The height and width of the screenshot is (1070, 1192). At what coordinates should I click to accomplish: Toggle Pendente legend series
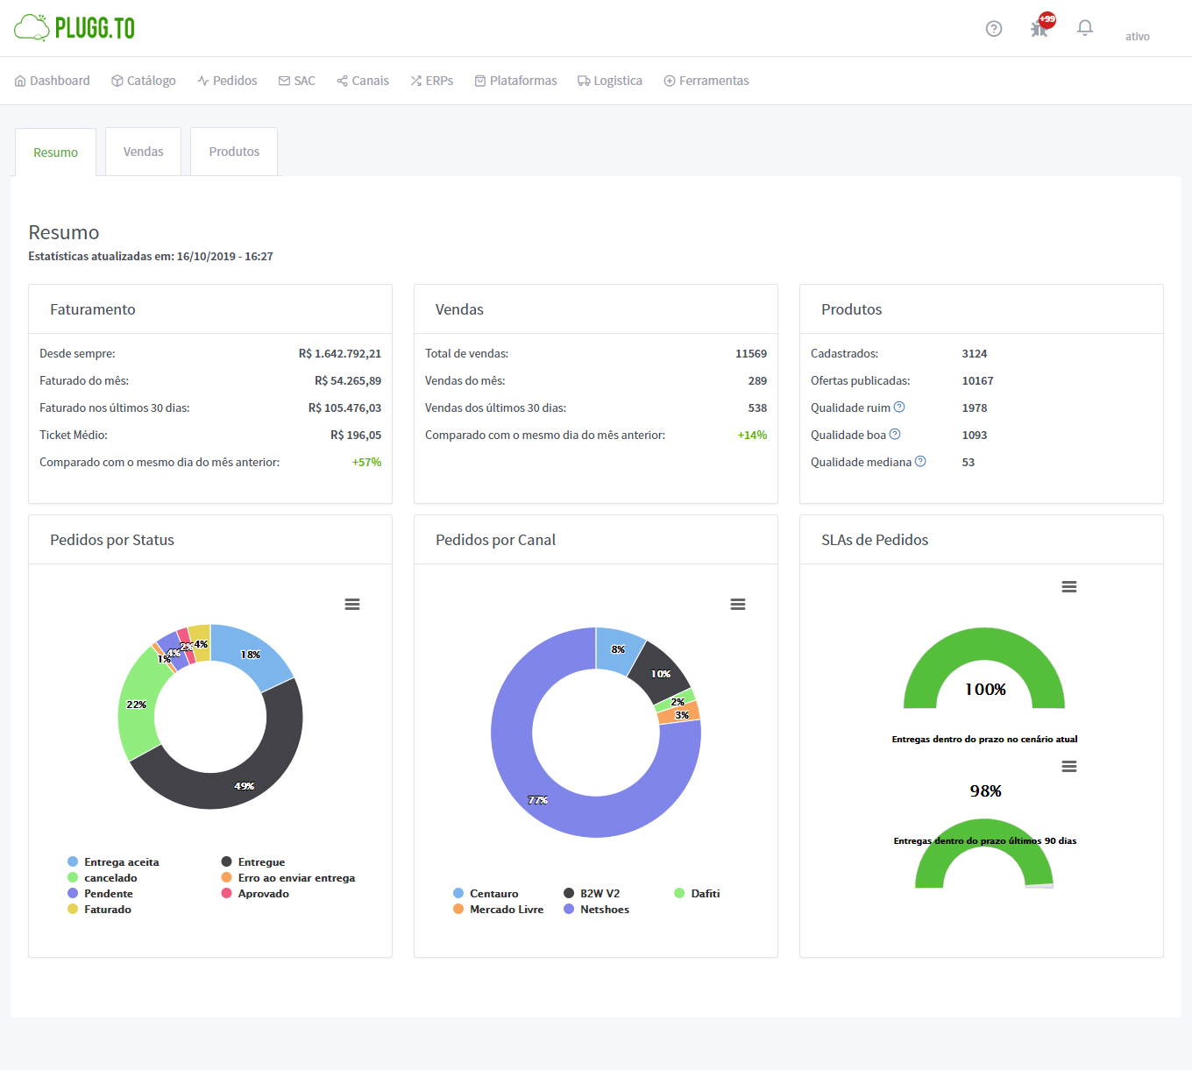coord(100,894)
